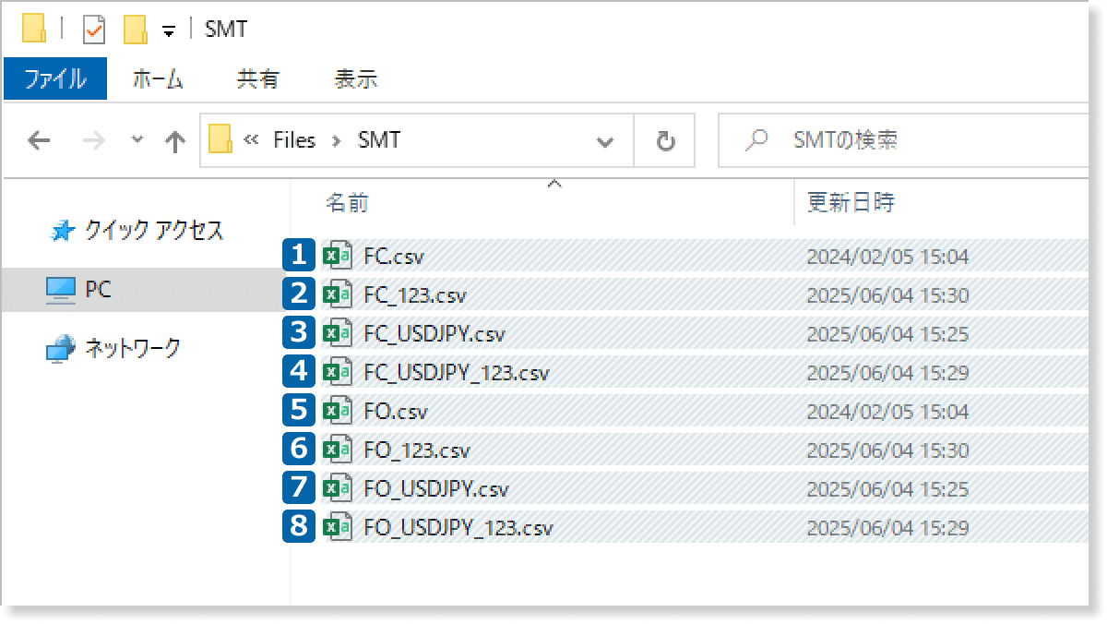This screenshot has width=1107, height=624.
Task: Expand the recent locations dropdown arrow
Action: (x=137, y=140)
